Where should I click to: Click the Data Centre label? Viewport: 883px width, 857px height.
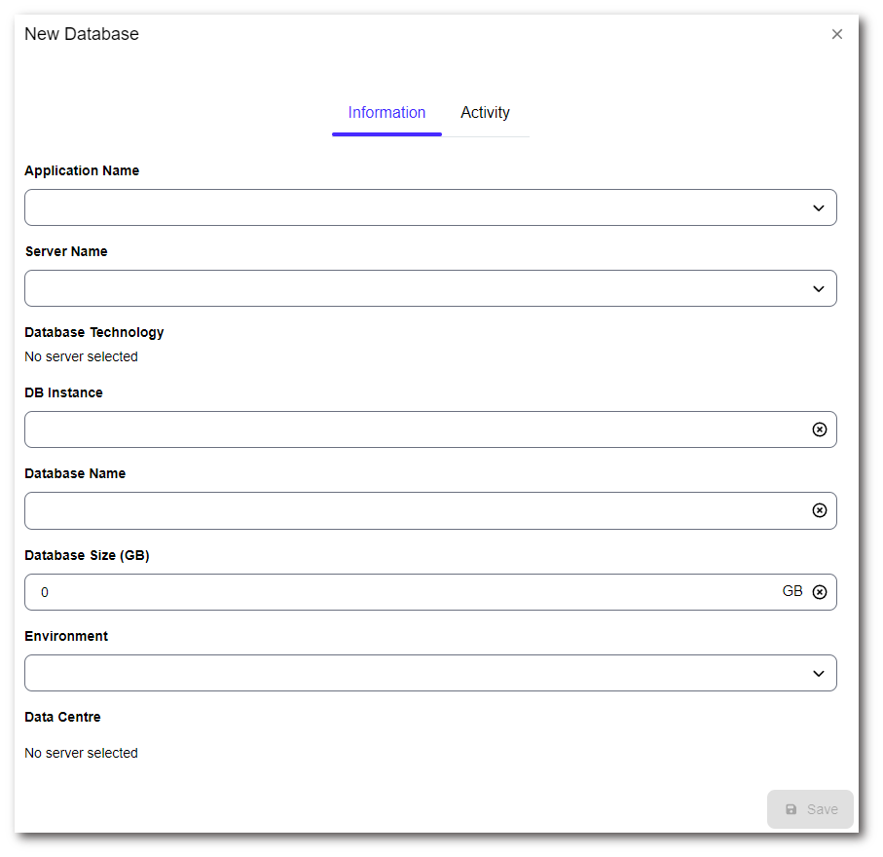click(62, 717)
